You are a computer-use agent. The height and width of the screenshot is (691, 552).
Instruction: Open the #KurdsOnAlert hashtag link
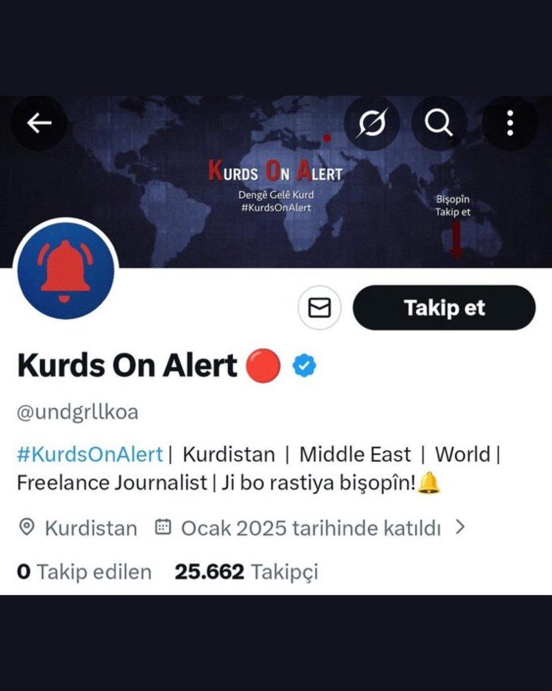click(90, 454)
